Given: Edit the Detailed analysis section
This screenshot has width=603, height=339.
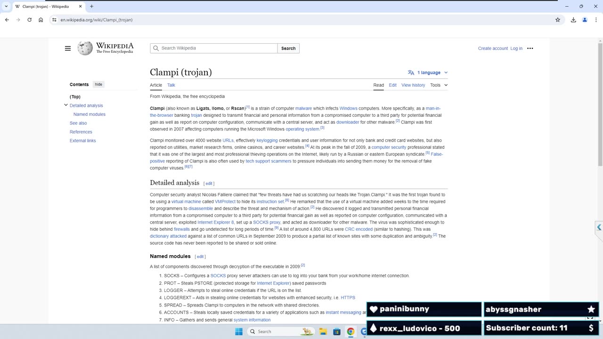Looking at the screenshot, I should coord(209,184).
